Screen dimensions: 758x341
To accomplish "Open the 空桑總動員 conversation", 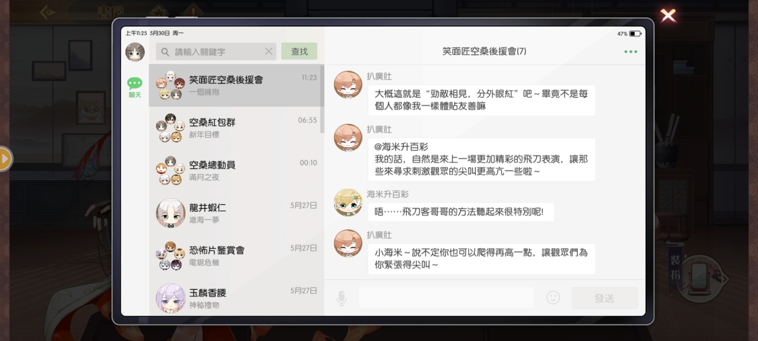I will click(x=235, y=170).
